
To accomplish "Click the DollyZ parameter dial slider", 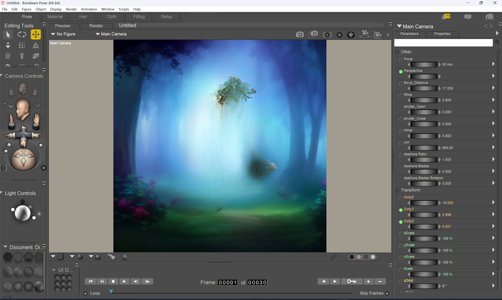I will (424, 203).
